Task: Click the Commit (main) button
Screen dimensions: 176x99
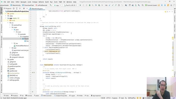Action: (151, 5)
